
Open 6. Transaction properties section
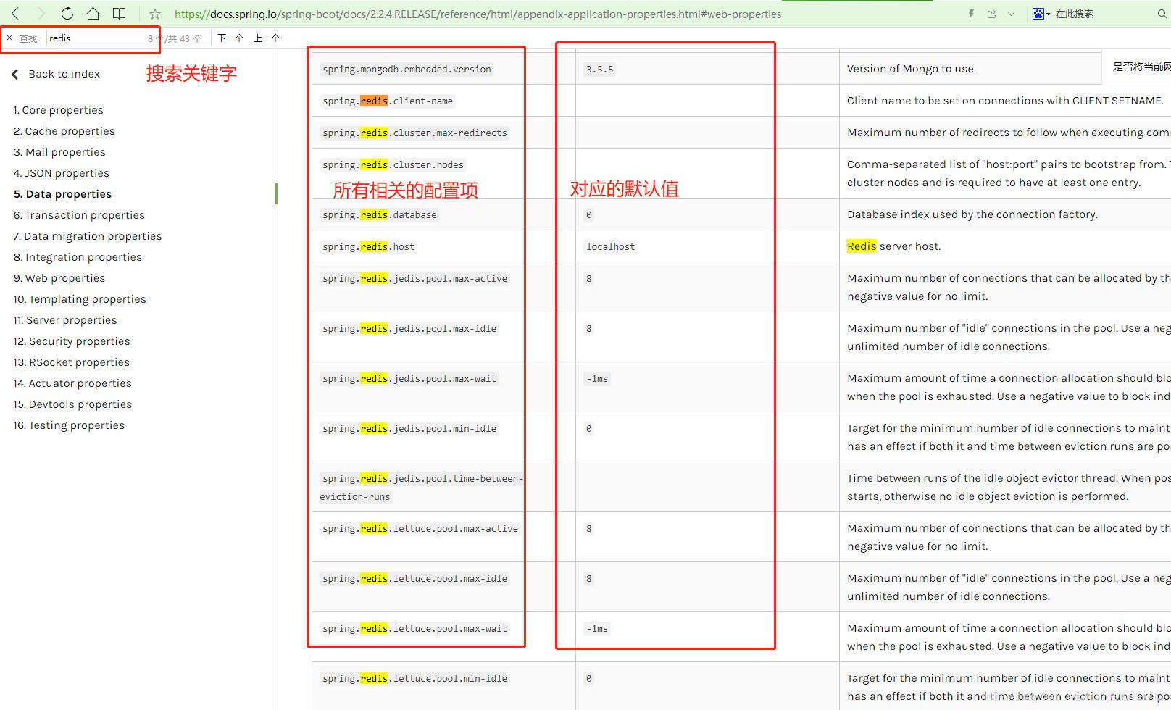coord(79,215)
